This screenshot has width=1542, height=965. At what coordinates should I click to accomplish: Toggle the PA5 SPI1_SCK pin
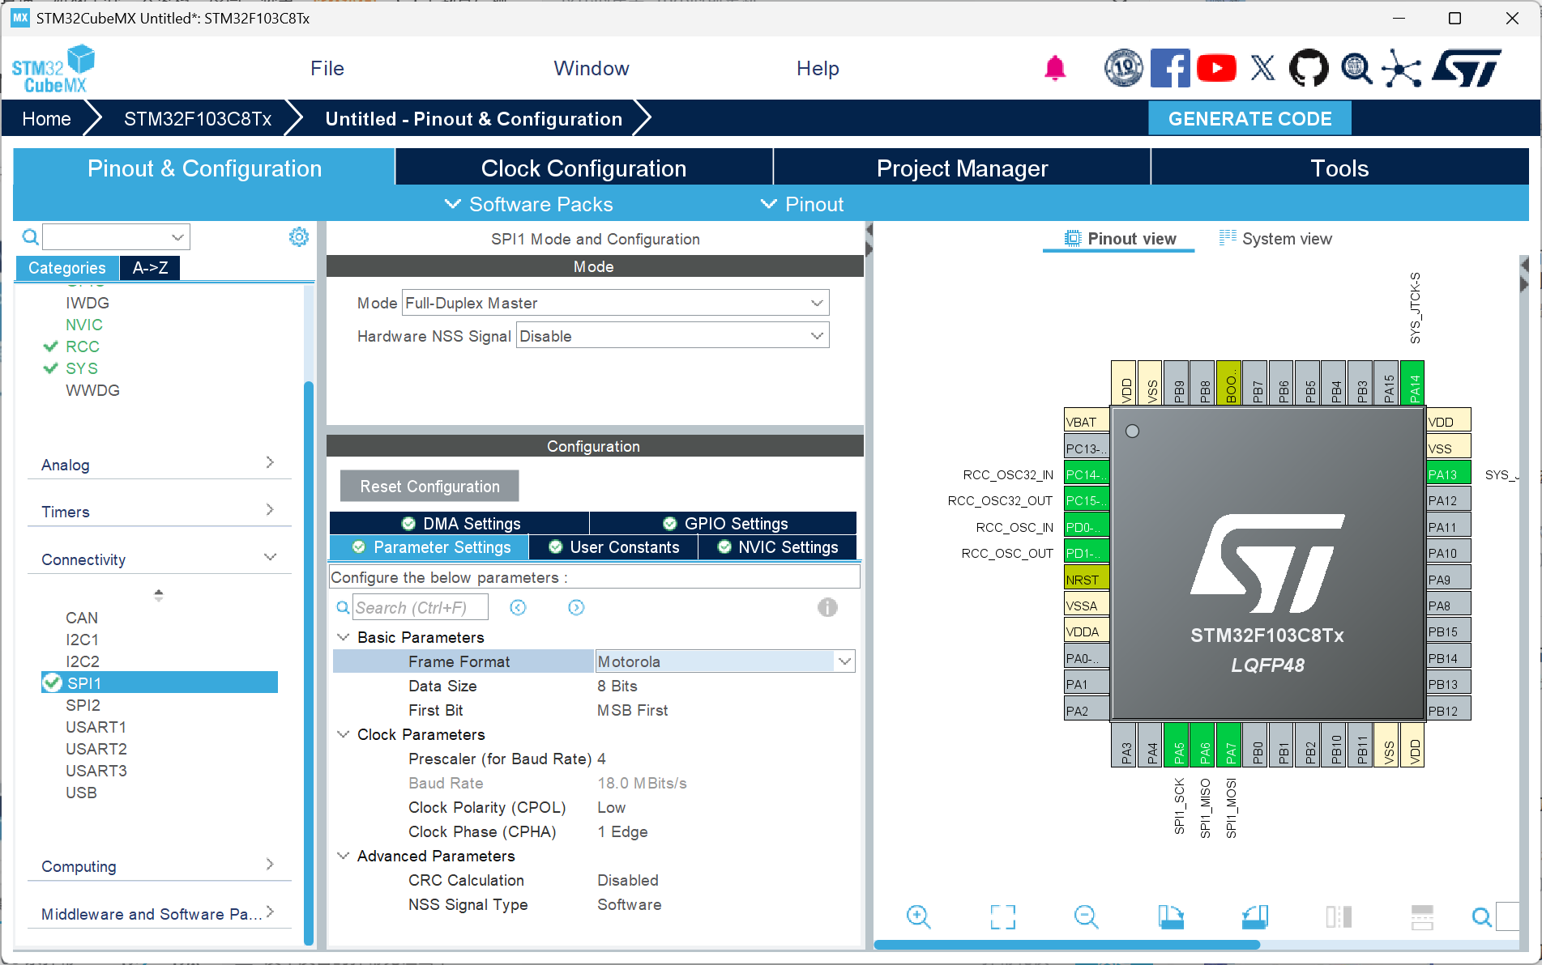pos(1178,745)
